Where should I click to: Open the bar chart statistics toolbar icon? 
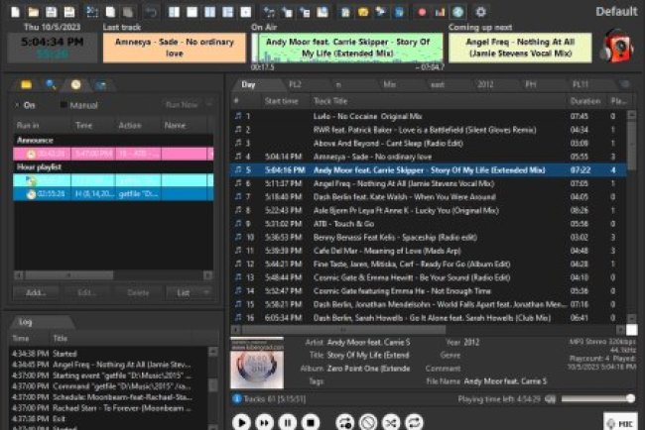click(x=440, y=12)
